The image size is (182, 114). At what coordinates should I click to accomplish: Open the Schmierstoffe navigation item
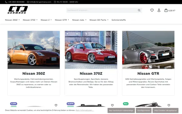pyautogui.click(x=119, y=20)
